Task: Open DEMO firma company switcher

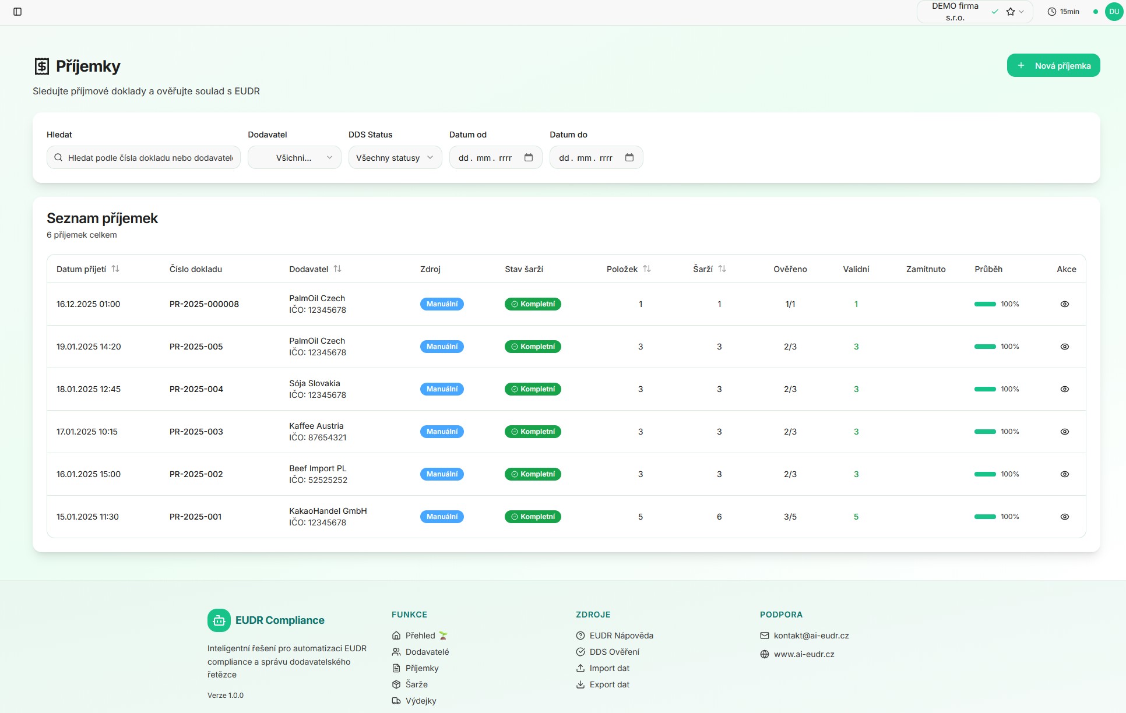Action: pos(956,12)
